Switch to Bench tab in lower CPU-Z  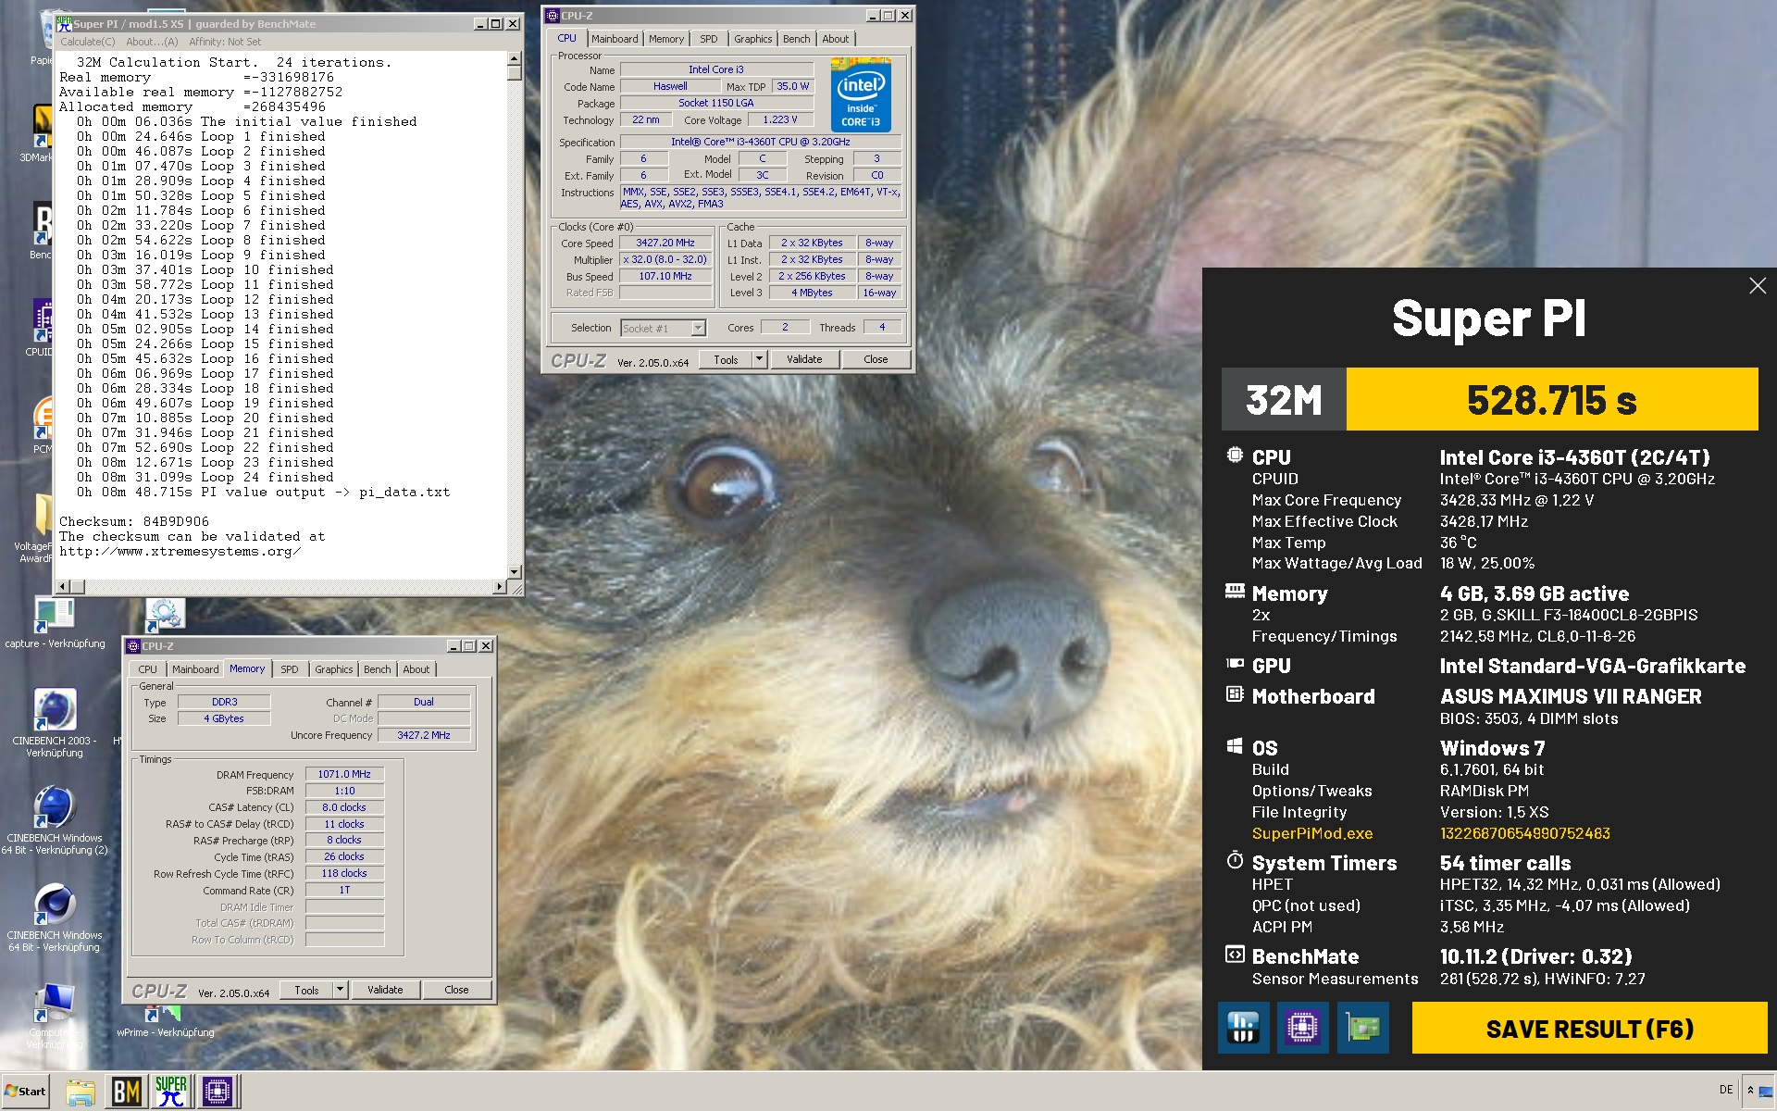(x=378, y=669)
